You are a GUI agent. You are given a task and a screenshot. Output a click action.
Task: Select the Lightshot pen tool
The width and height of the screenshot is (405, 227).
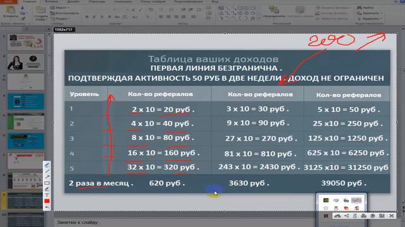coord(47,165)
